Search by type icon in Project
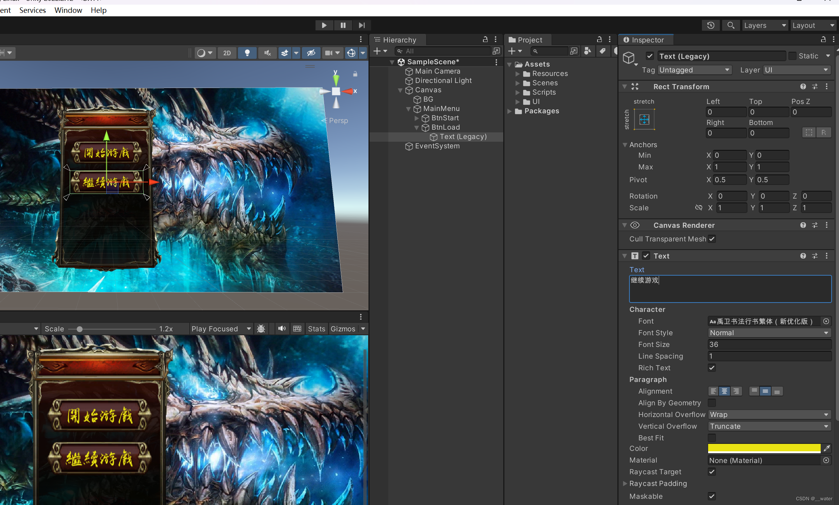The width and height of the screenshot is (839, 505). coord(587,51)
